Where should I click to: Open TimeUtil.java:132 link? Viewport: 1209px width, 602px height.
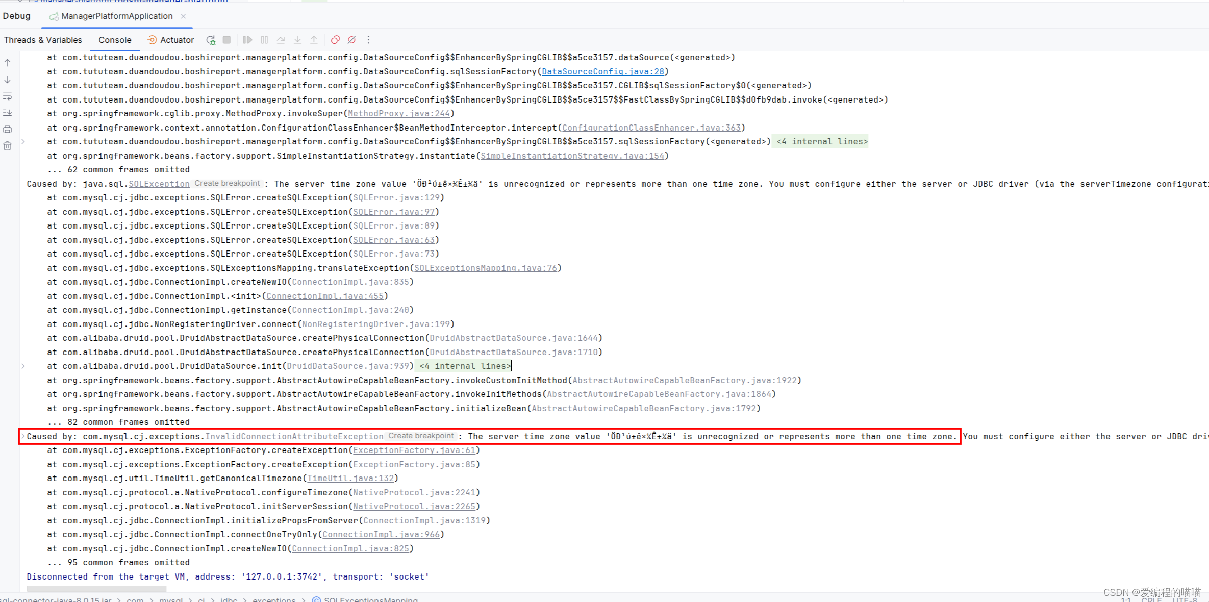tap(350, 479)
